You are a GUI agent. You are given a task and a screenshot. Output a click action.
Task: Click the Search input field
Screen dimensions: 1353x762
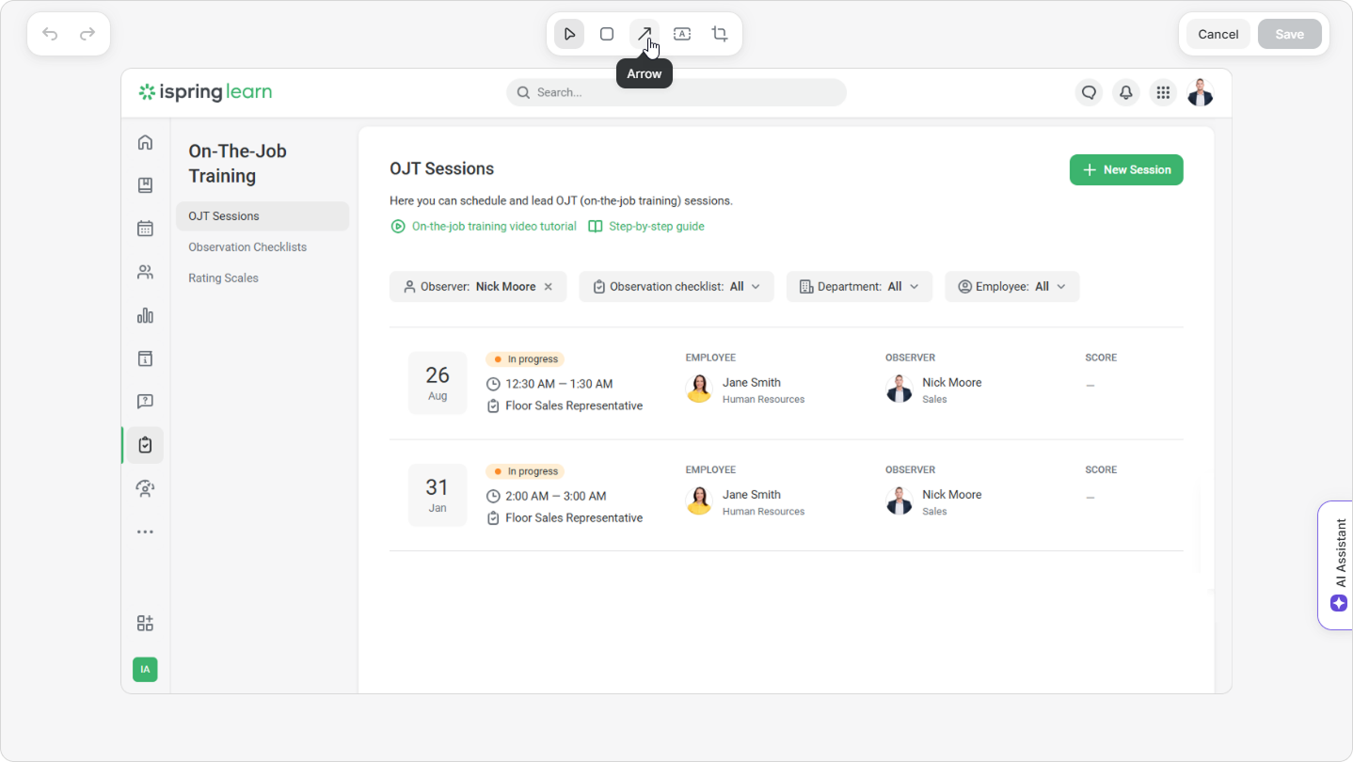[x=676, y=92]
